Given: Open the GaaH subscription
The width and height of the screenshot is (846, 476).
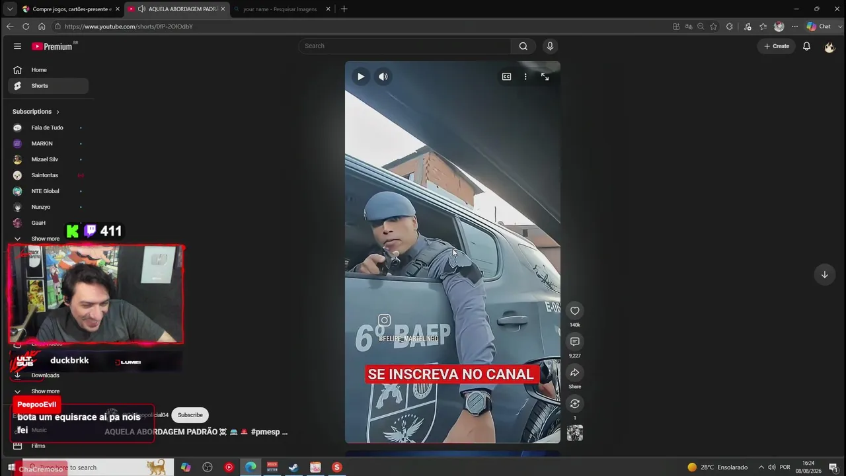Looking at the screenshot, I should coord(48,223).
